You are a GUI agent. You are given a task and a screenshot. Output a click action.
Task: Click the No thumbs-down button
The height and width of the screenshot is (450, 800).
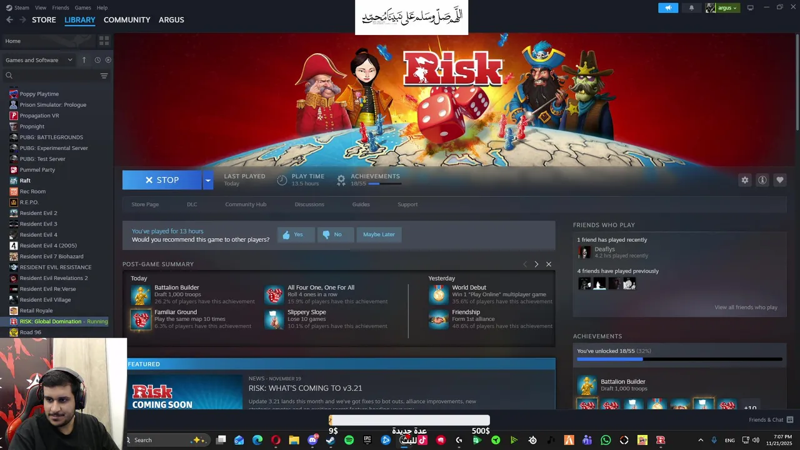(x=334, y=234)
